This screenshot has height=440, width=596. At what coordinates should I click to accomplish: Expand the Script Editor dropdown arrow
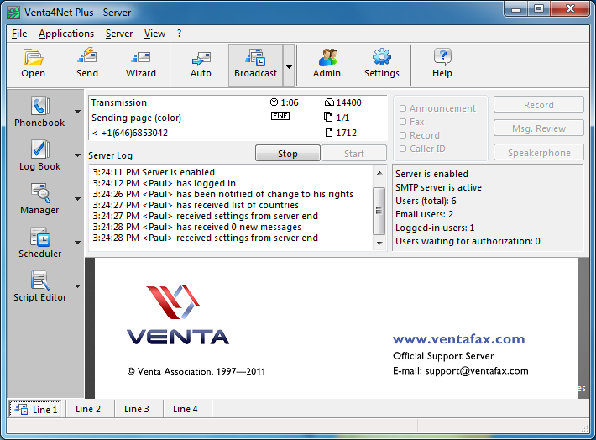click(x=77, y=286)
